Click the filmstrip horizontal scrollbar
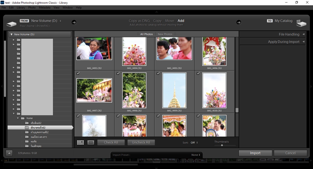The height and width of the screenshot is (169, 313). [106, 165]
